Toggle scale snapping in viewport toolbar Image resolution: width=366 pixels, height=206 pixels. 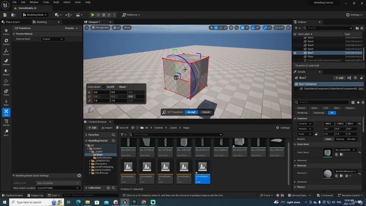click(x=265, y=28)
